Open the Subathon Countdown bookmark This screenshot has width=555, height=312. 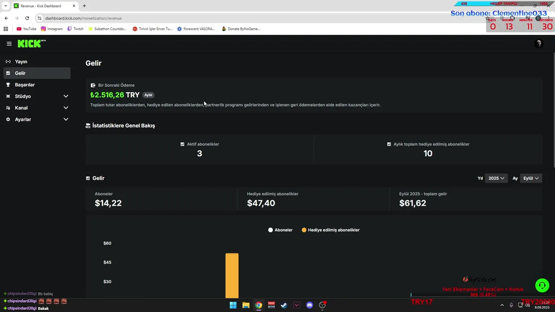(107, 29)
